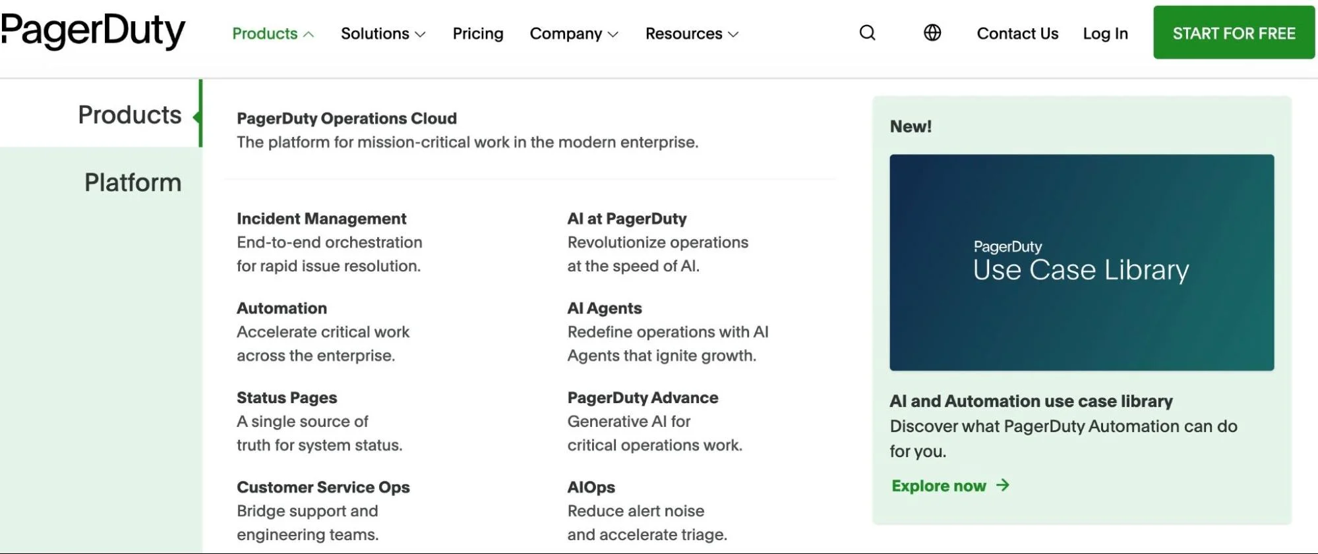Open Customer Service Ops product
The height and width of the screenshot is (554, 1318).
323,487
